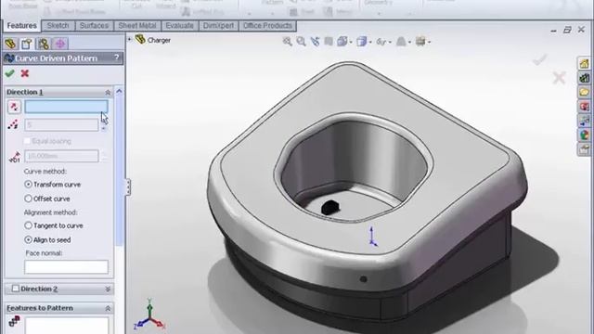Switch to the Office Products tab

[267, 26]
